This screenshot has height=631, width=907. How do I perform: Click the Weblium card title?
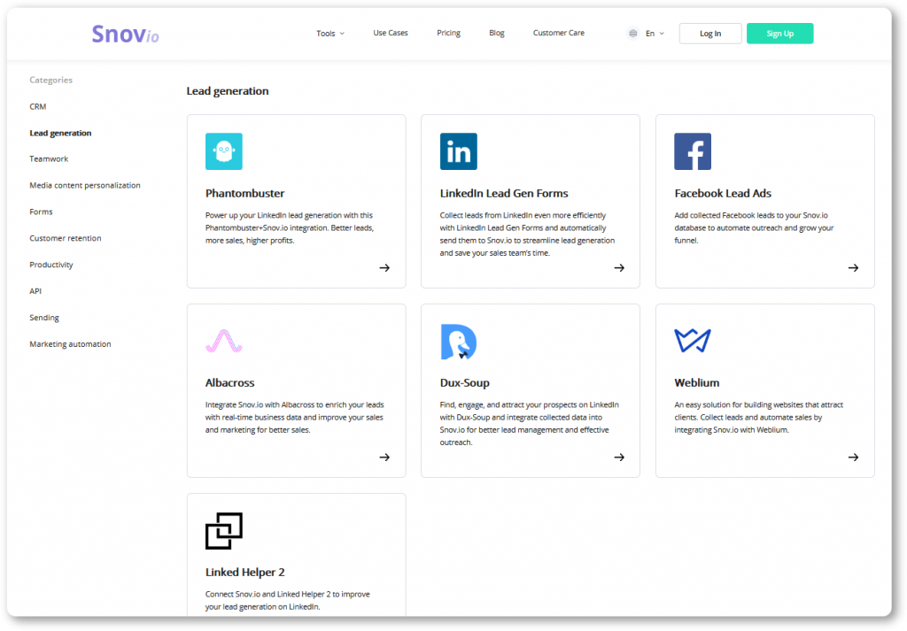coord(696,383)
